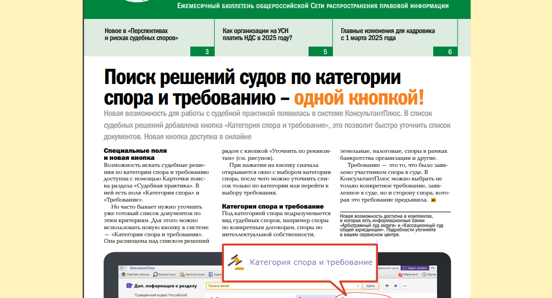Click the green page number 3 box

[x=202, y=51]
